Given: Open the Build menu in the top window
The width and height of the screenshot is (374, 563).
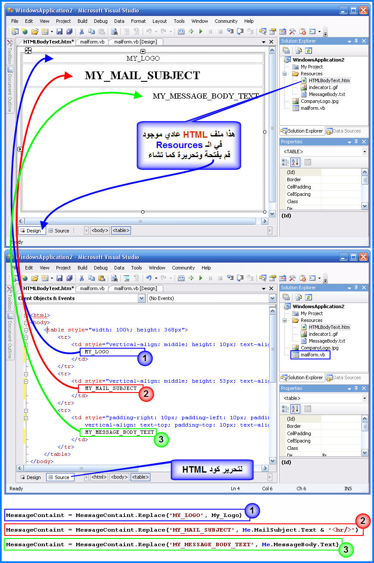Looking at the screenshot, I should click(82, 21).
